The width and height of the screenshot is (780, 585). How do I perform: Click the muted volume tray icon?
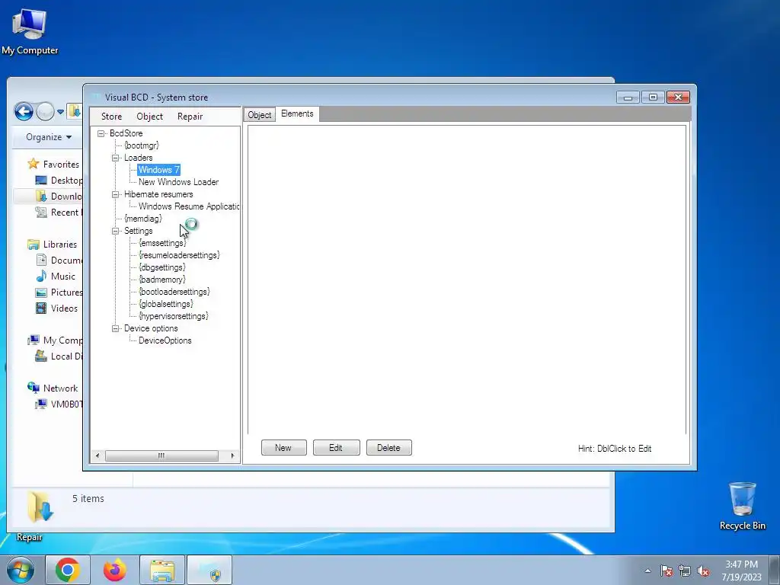[703, 571]
